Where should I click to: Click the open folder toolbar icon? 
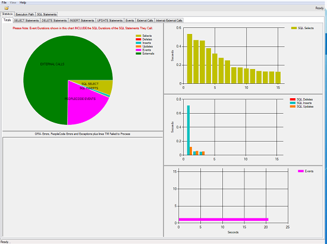[7, 8]
